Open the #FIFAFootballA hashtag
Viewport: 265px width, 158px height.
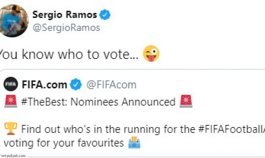coord(234,129)
